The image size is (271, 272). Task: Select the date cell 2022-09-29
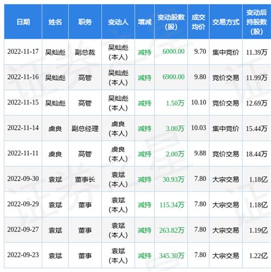(23, 204)
